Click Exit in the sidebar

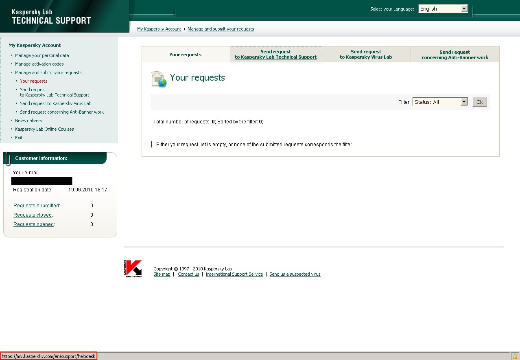pos(19,138)
